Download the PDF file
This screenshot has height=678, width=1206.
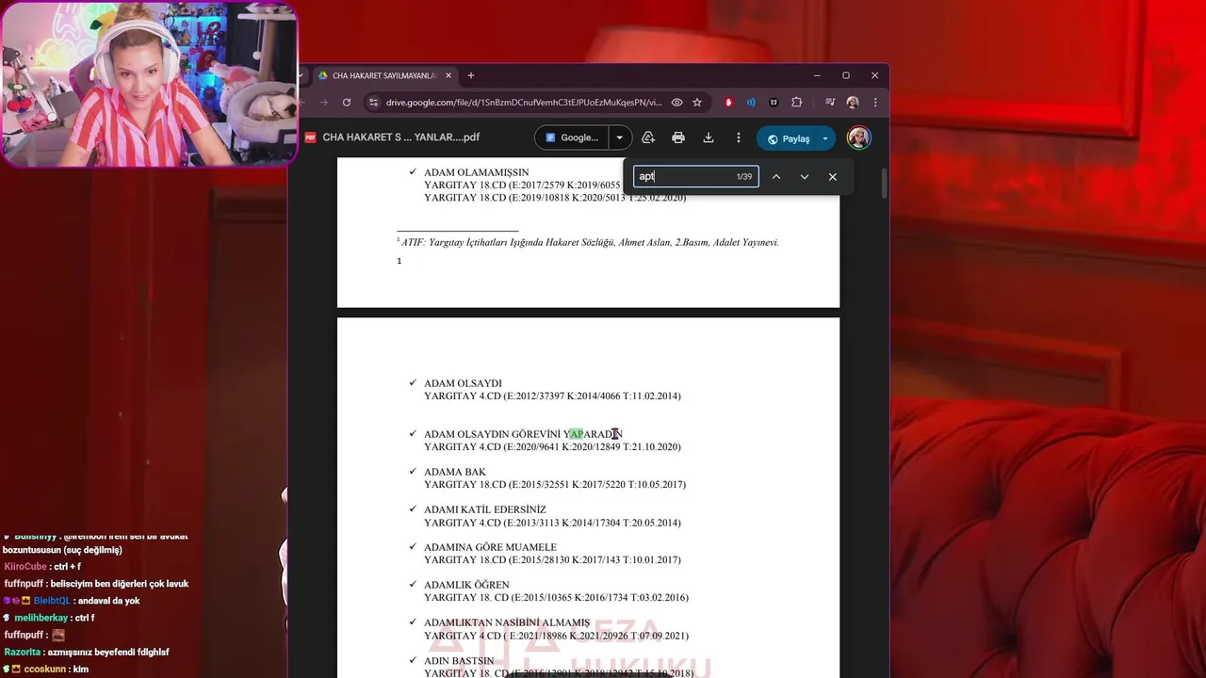point(709,137)
